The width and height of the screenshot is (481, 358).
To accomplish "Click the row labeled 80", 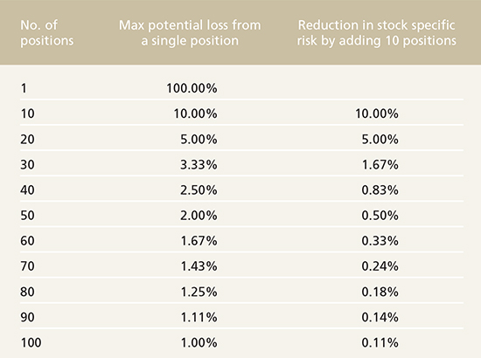I will coord(241,292).
